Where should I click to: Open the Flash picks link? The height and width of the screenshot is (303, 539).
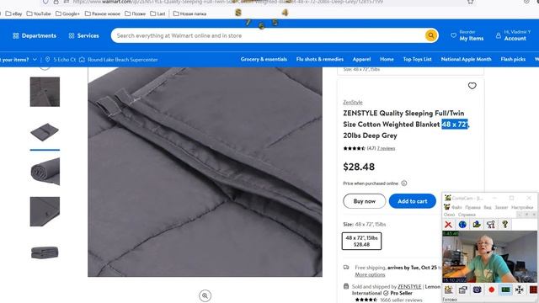tap(513, 59)
